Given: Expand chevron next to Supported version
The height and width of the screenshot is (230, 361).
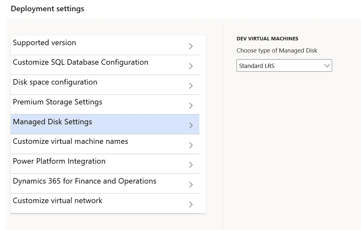Looking at the screenshot, I should pyautogui.click(x=191, y=46).
